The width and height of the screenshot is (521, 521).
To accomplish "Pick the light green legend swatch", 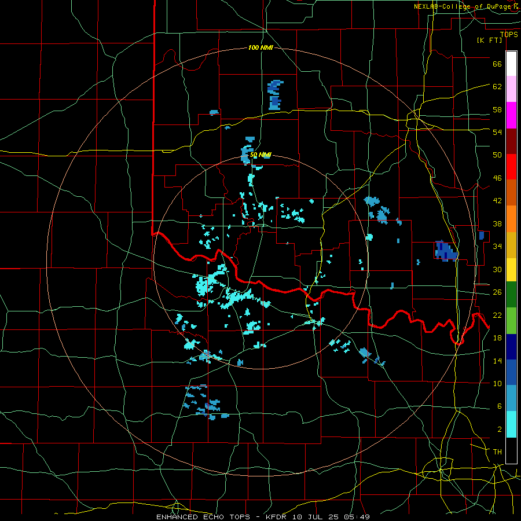I will point(511,321).
